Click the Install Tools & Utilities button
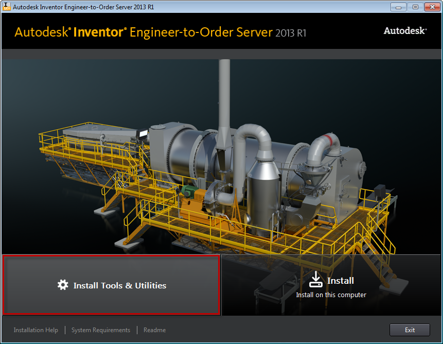443x344 pixels. (111, 285)
